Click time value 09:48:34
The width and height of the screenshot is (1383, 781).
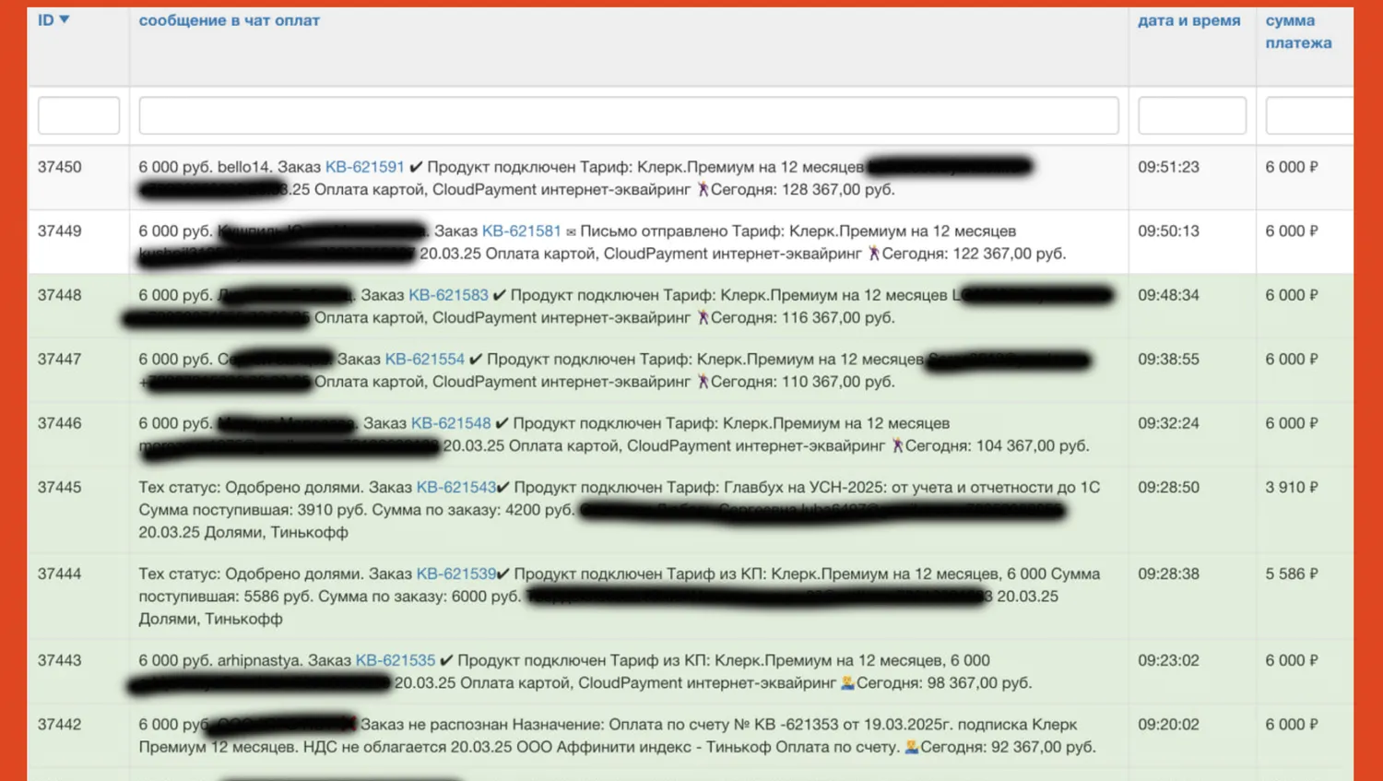1168,295
